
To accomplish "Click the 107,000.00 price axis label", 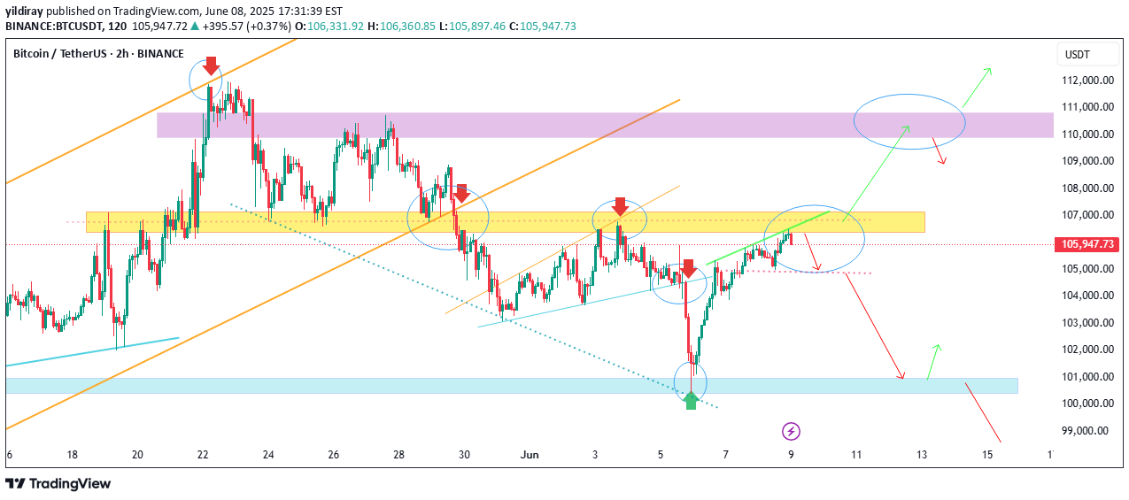I will (x=1086, y=215).
